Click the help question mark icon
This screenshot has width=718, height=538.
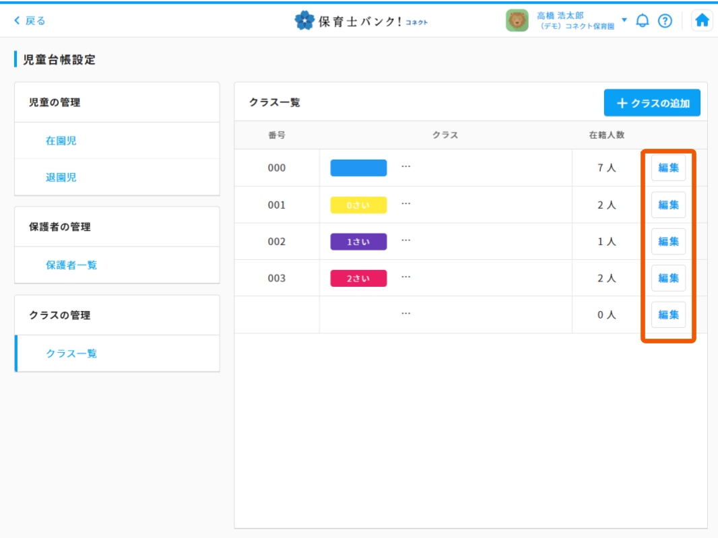[x=665, y=21]
